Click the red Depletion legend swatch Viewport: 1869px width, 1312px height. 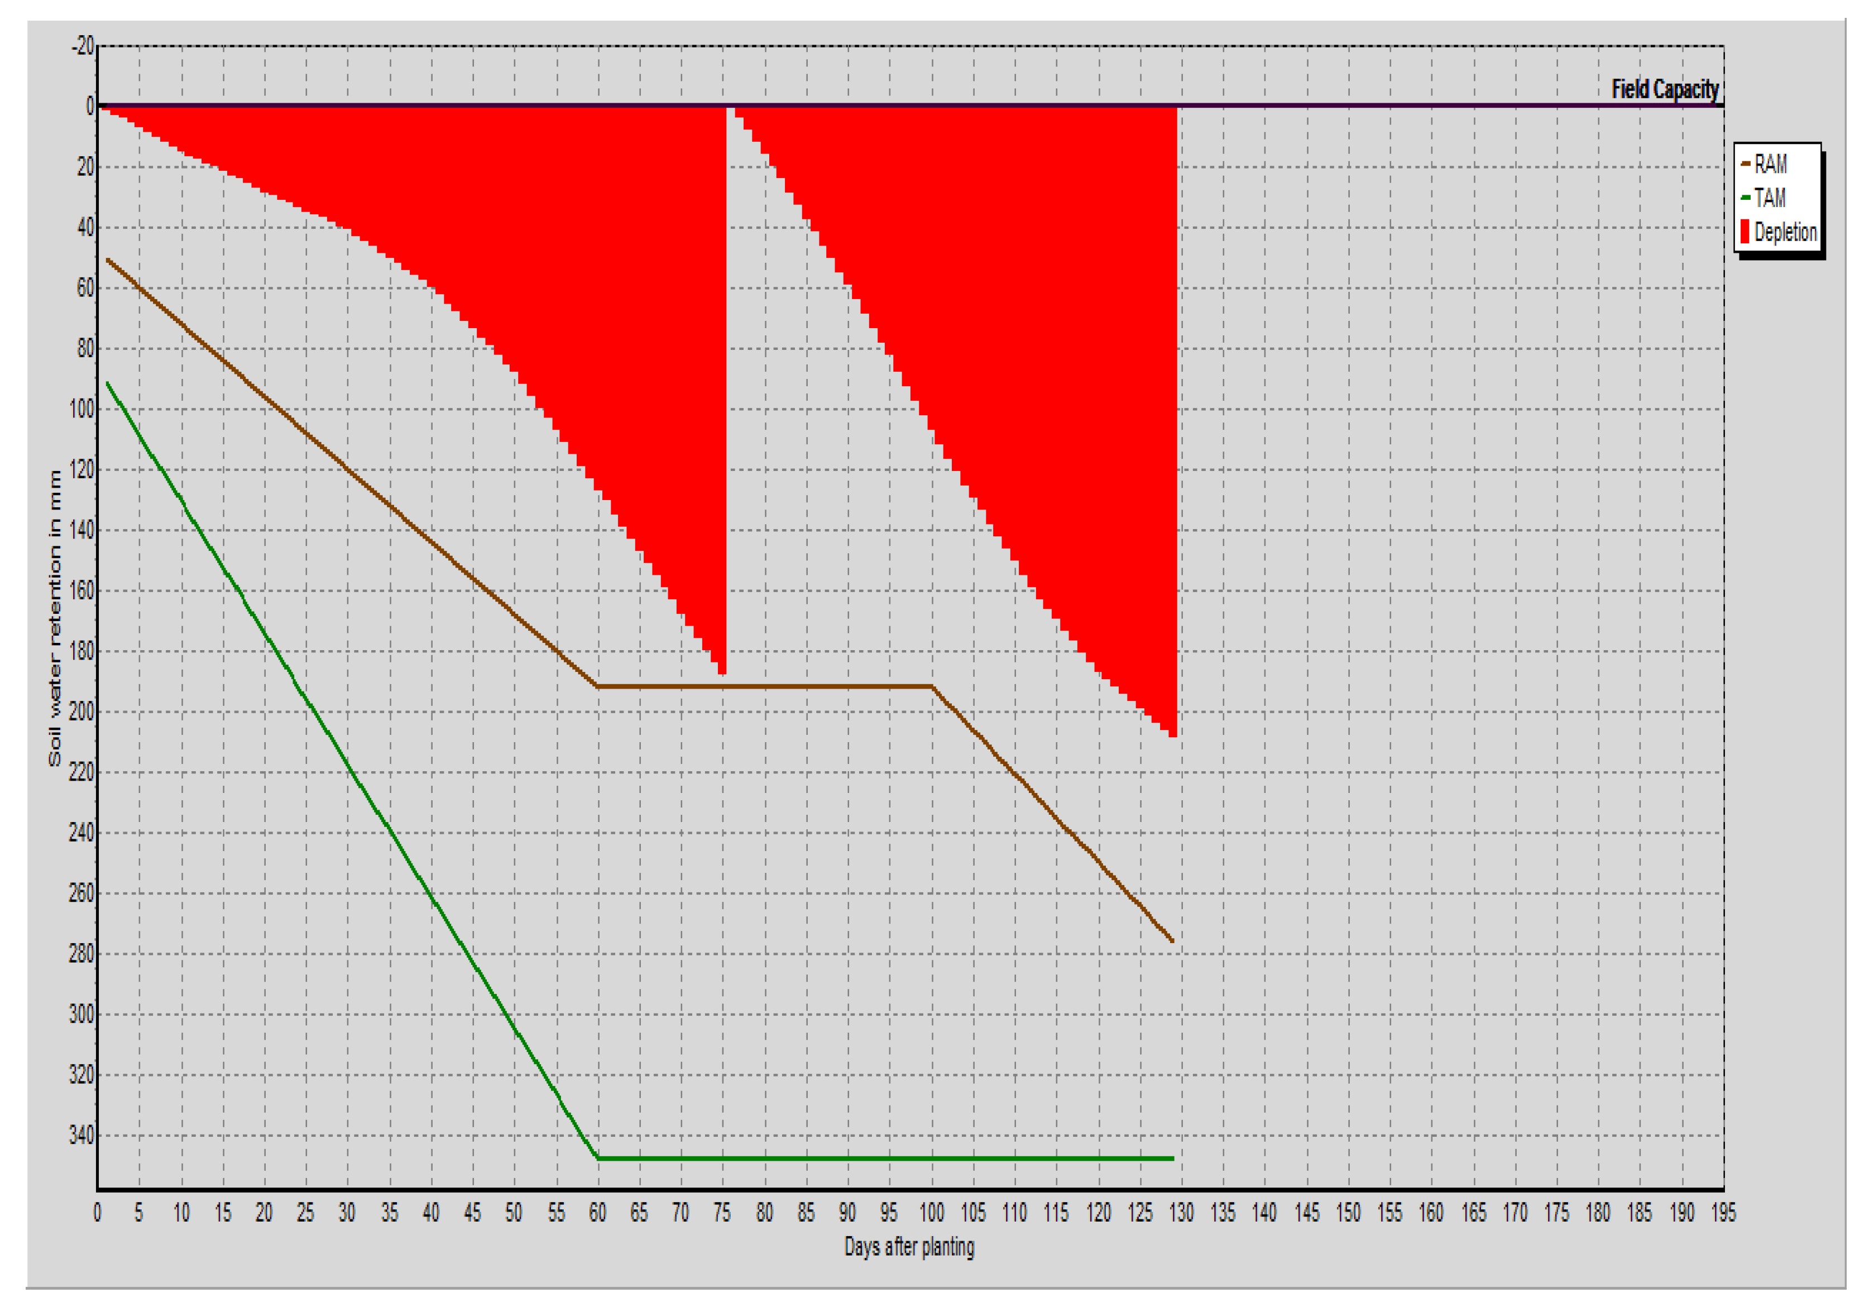[1745, 232]
